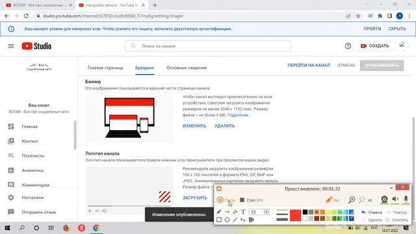Click ПРОЙТИ in the security notice
Image resolution: width=416 pixels, height=234 pixels.
[372, 29]
